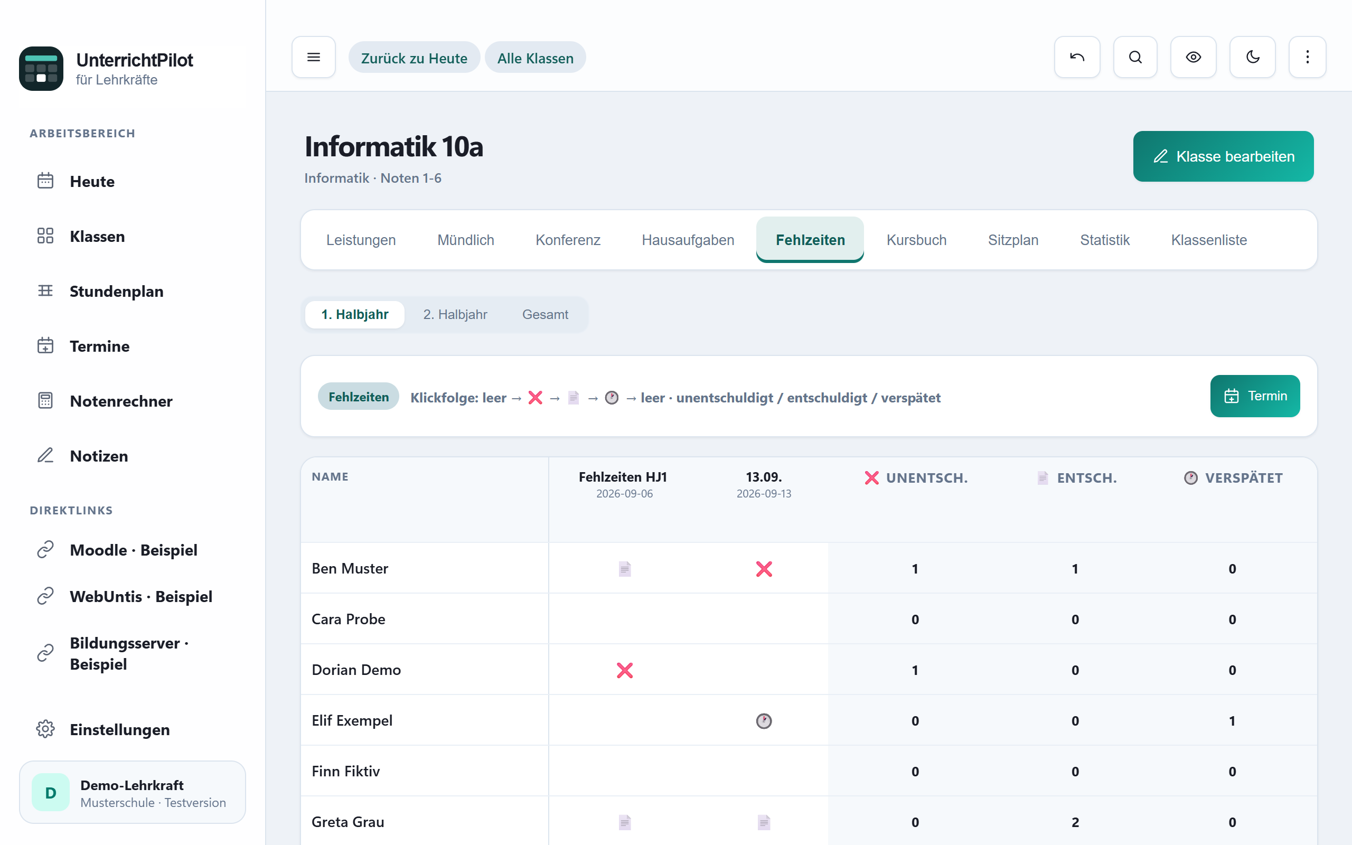Image resolution: width=1352 pixels, height=845 pixels.
Task: Open Klassen in sidebar
Action: (x=133, y=236)
